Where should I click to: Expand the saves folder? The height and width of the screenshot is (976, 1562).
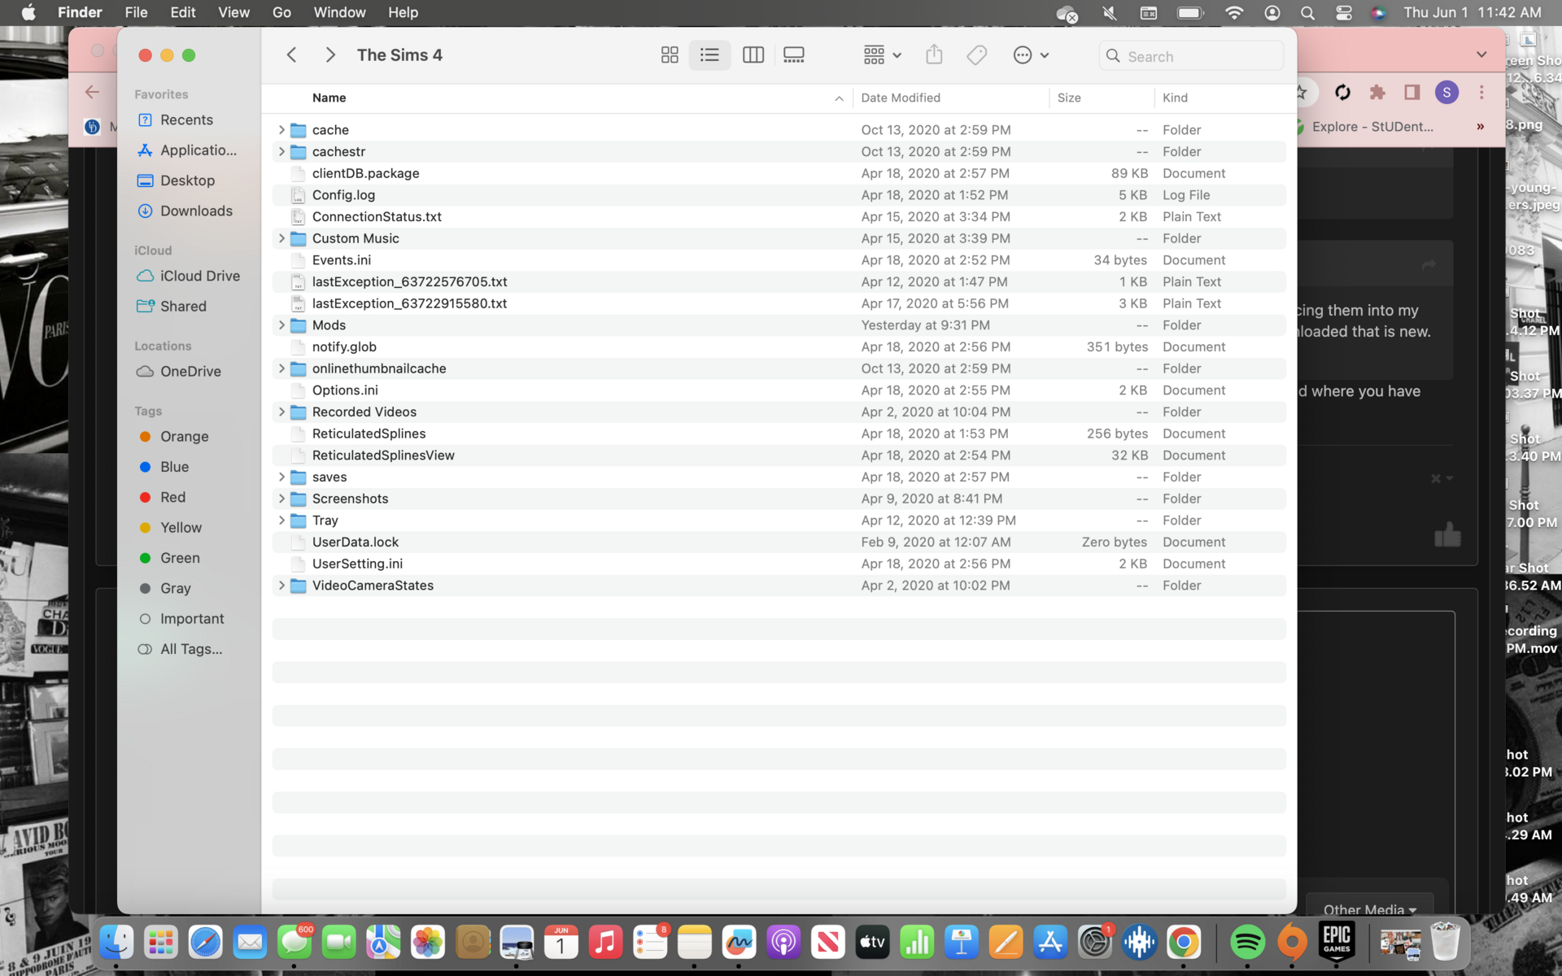[x=281, y=477]
